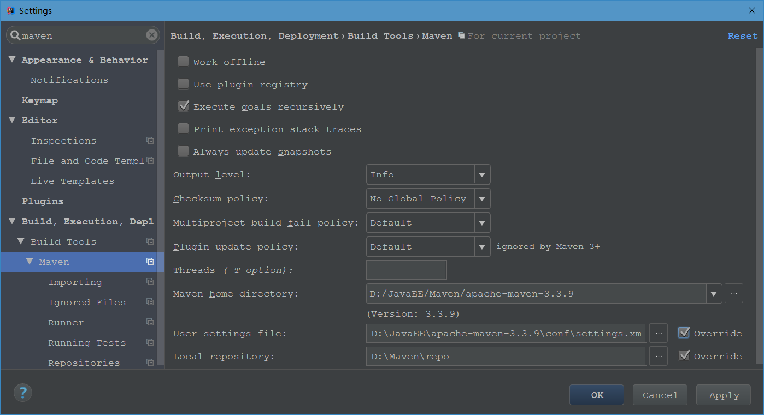Select Importing under Maven

click(75, 282)
